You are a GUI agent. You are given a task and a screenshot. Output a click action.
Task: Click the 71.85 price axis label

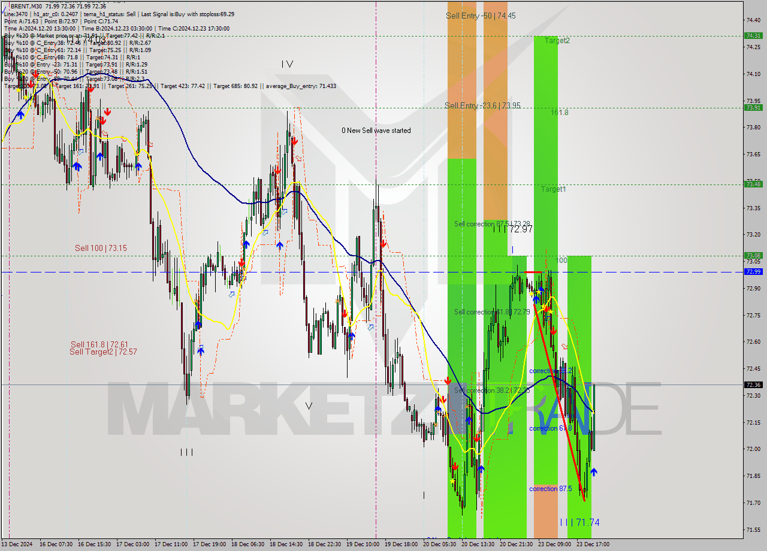[753, 476]
